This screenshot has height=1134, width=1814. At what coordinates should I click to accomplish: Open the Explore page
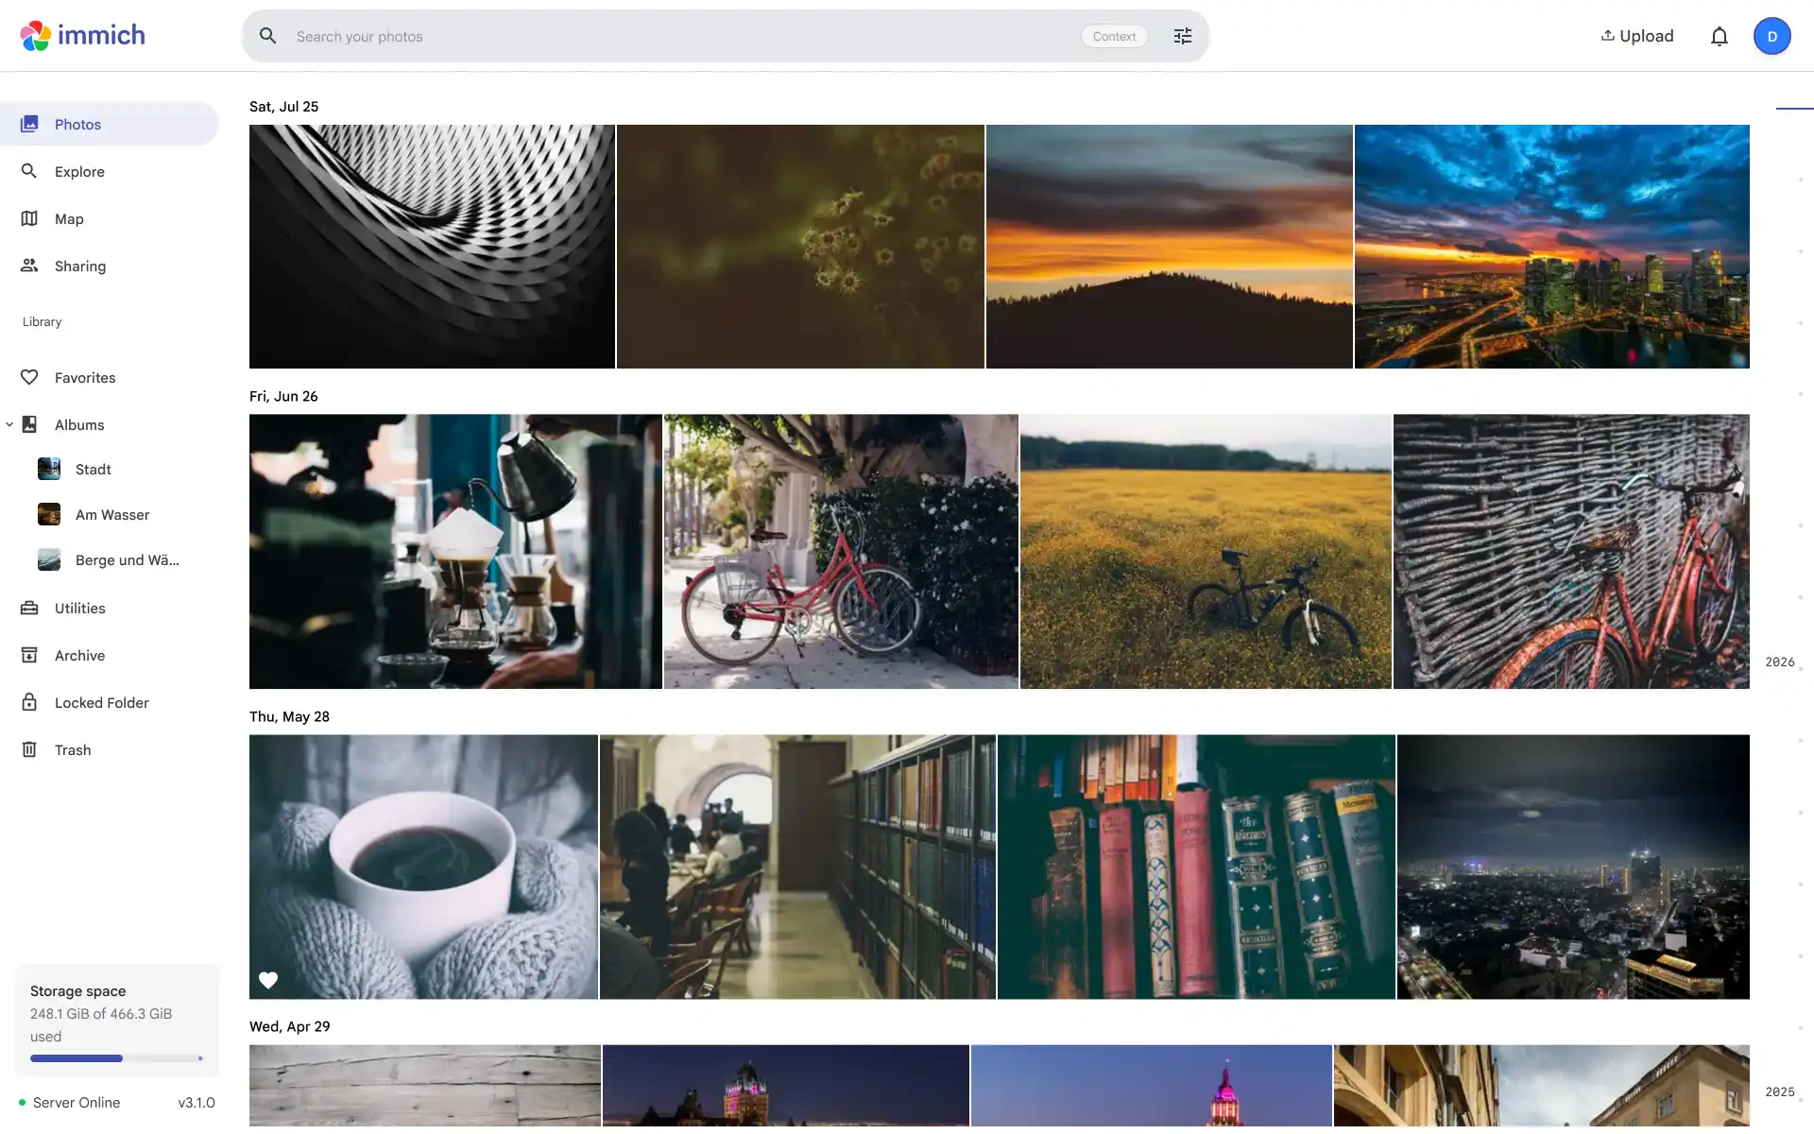110,171
